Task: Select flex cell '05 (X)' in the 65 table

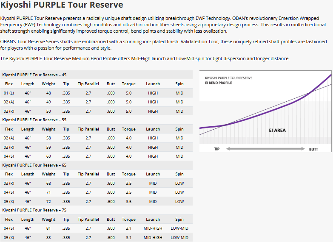Action: click(9, 202)
